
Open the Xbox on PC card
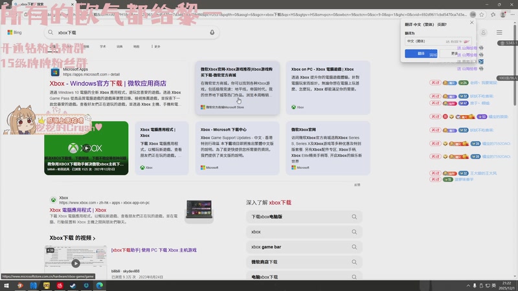328,88
